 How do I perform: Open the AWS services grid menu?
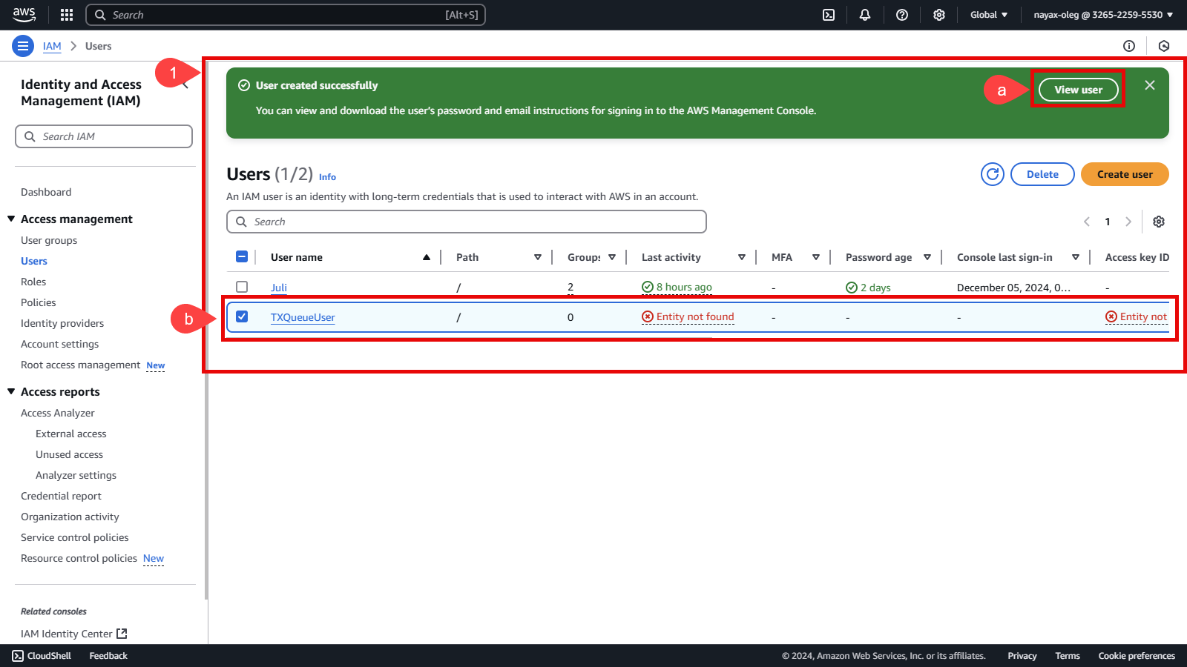[x=67, y=15]
